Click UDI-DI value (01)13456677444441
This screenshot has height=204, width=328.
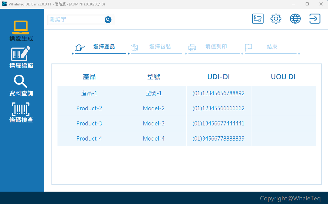[218, 123]
